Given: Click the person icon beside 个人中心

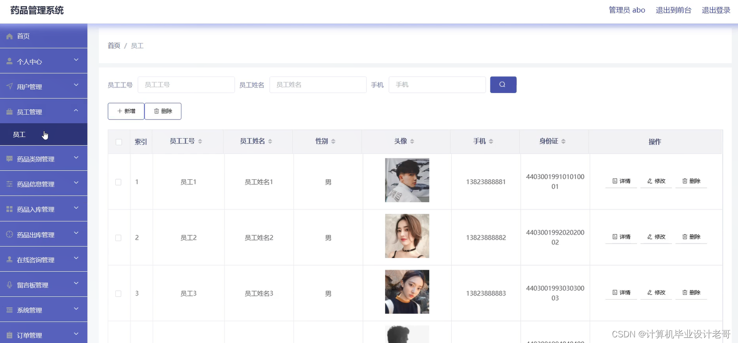Looking at the screenshot, I should point(9,61).
